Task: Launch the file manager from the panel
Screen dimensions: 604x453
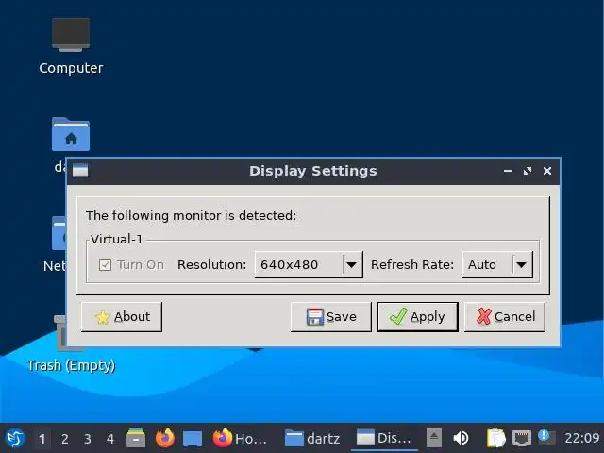Action: pyautogui.click(x=136, y=438)
